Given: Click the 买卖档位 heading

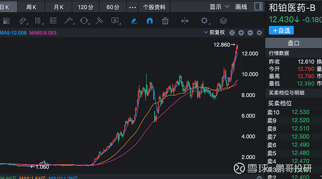Looking at the screenshot, I should [280, 103].
